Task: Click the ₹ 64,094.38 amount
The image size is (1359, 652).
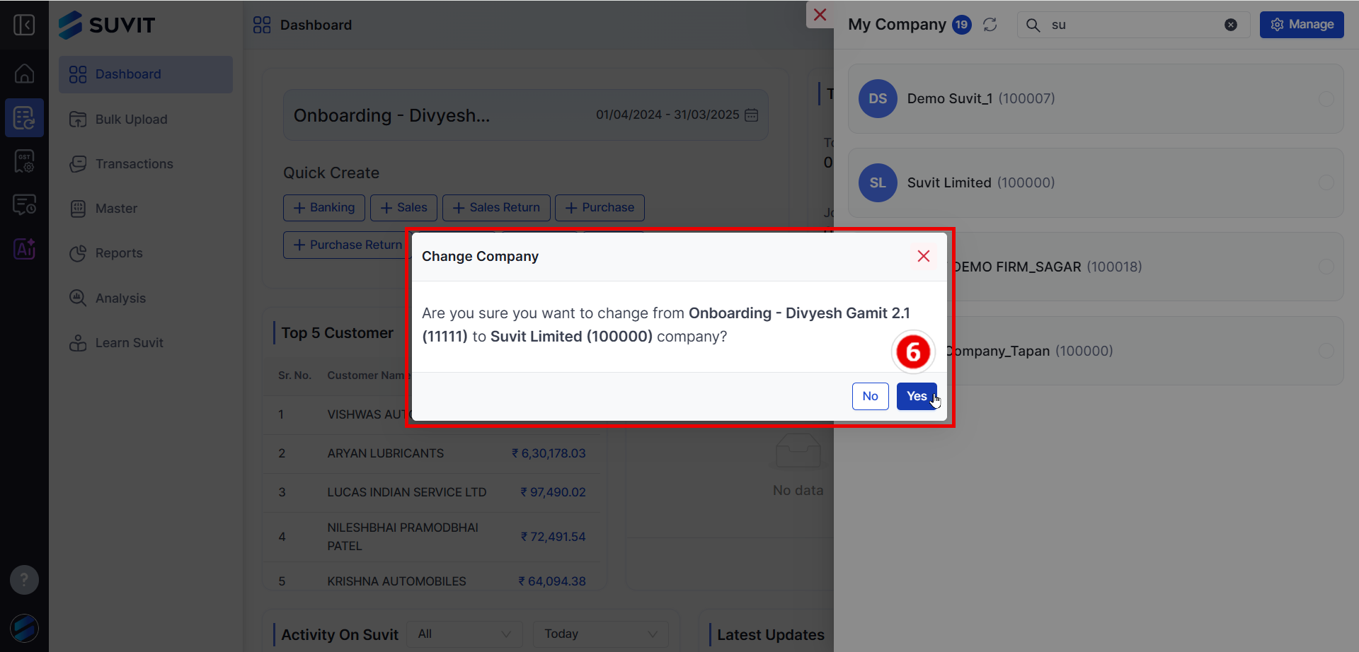Action: pyautogui.click(x=551, y=581)
